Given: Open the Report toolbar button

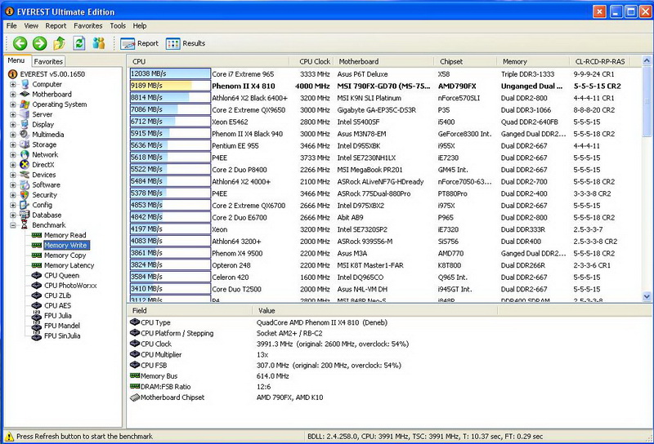Looking at the screenshot, I should 140,43.
